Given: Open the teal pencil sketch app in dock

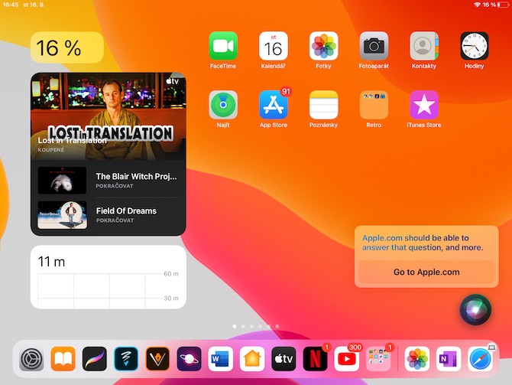Looking at the screenshot, I should tap(126, 359).
